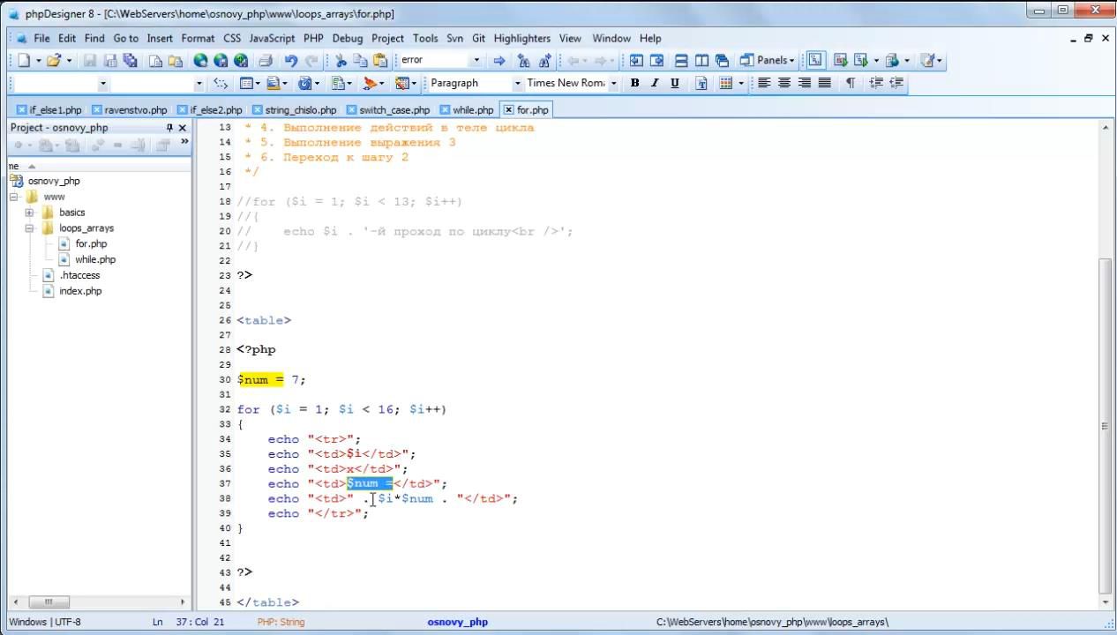
Task: Click the previous window arrow icon
Action: 636,61
